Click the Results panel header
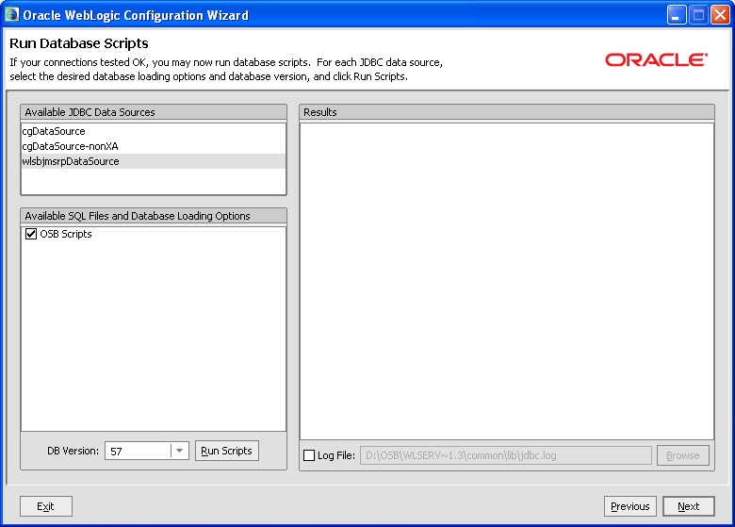 pos(507,112)
